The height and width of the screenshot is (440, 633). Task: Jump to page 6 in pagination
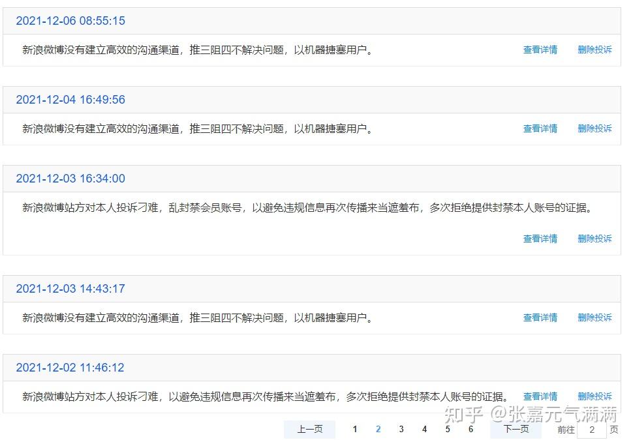(x=471, y=429)
